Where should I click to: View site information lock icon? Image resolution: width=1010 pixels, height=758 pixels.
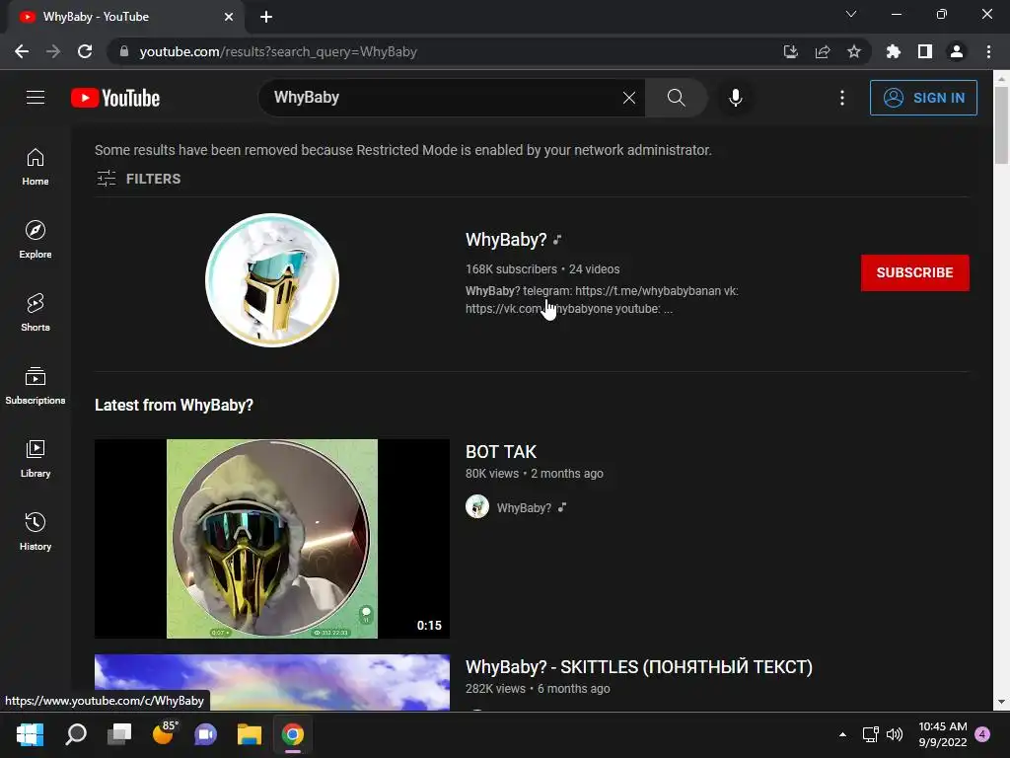(123, 51)
